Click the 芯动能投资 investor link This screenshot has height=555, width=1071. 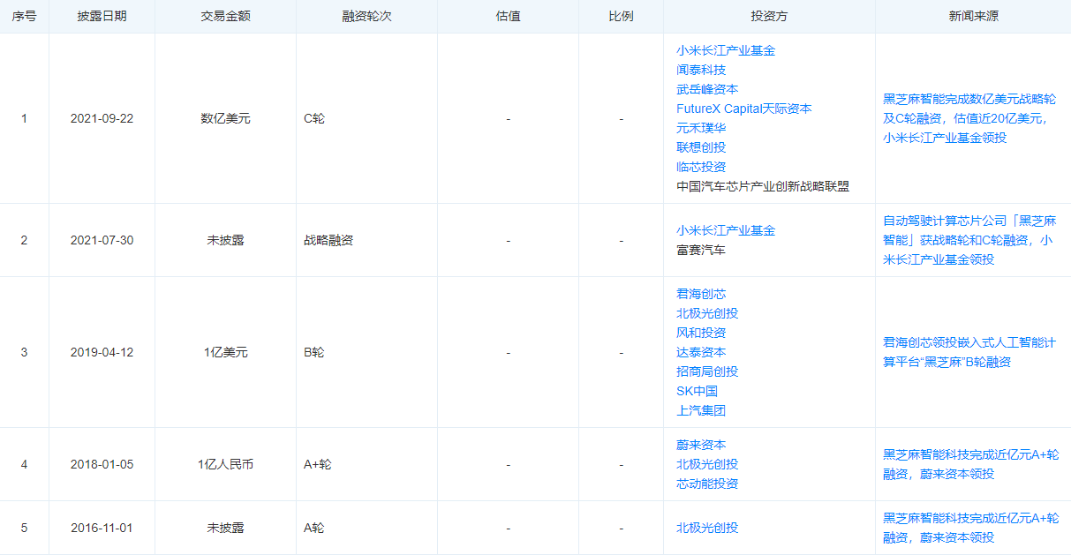707,484
